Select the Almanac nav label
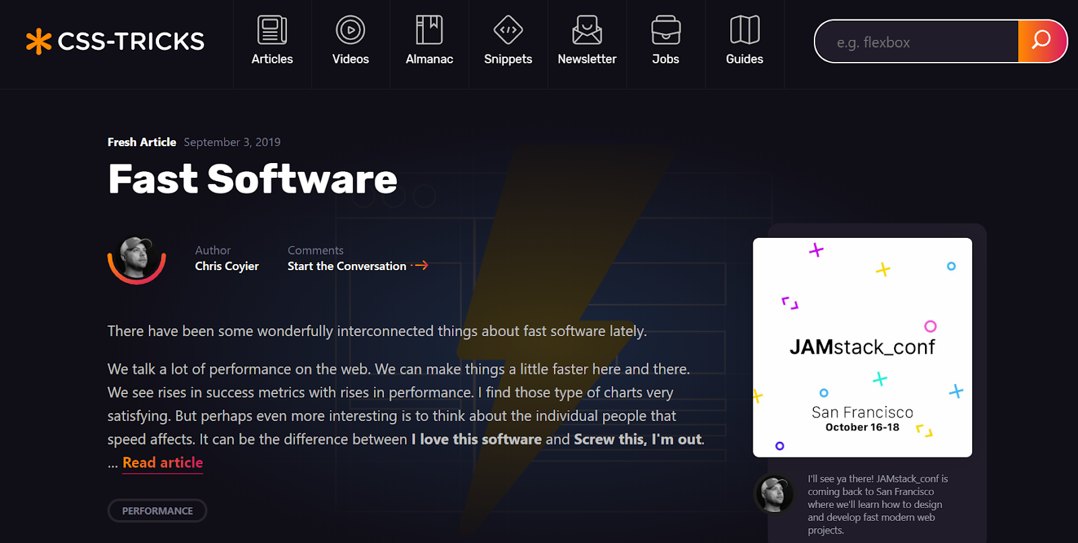 pos(429,59)
